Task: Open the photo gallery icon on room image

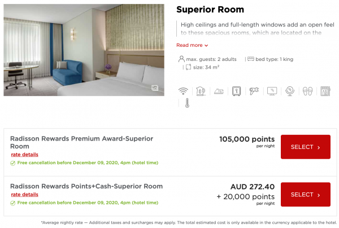Action: point(154,87)
